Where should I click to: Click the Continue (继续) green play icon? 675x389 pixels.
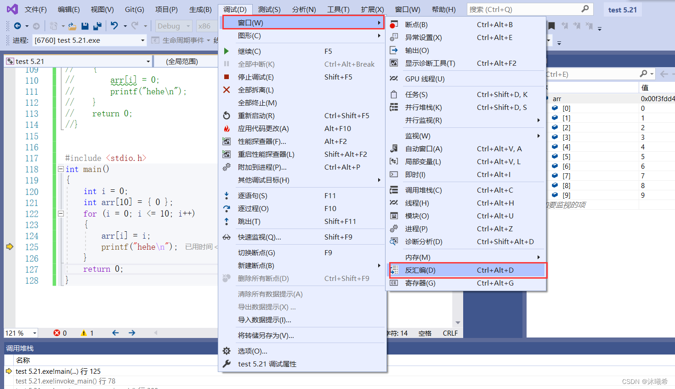pyautogui.click(x=226, y=51)
